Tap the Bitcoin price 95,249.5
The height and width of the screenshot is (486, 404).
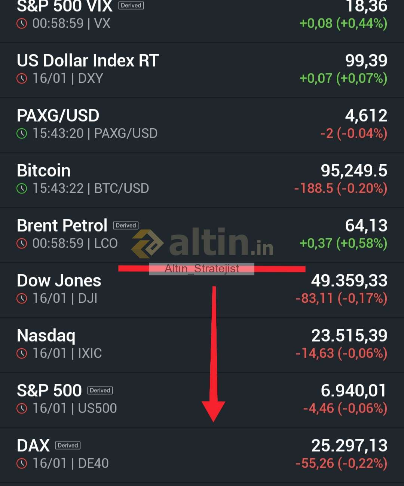[x=354, y=171]
